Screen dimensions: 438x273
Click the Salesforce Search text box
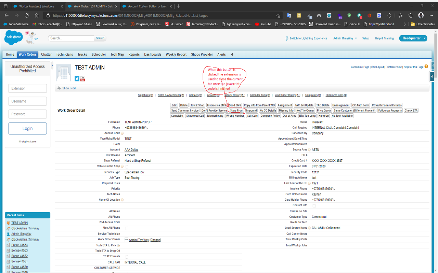pos(71,38)
